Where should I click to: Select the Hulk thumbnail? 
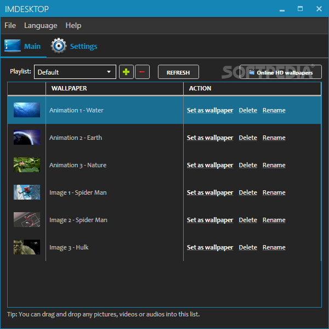(27, 247)
